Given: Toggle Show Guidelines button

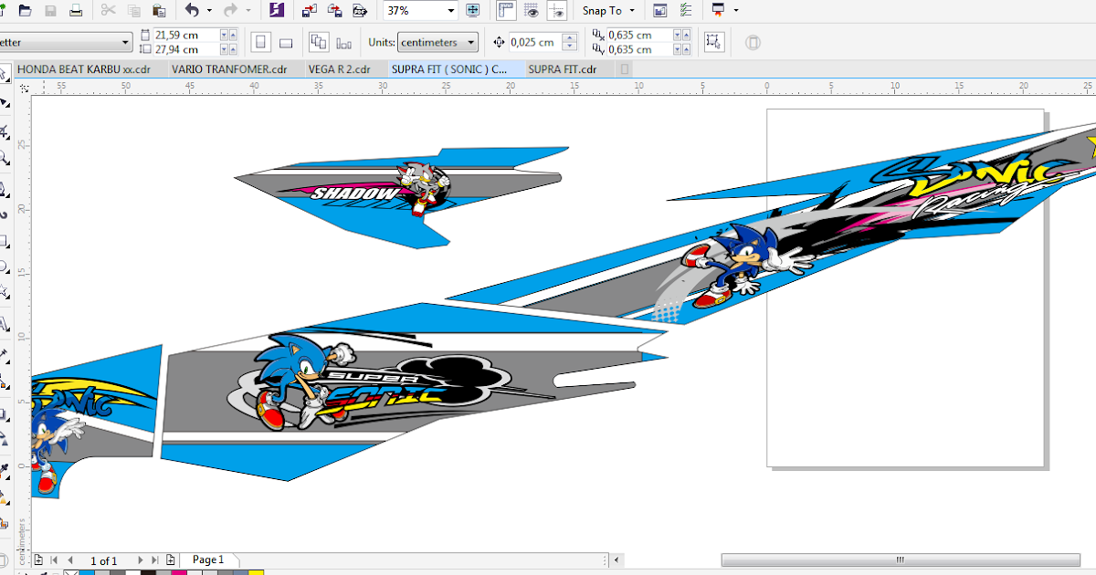Looking at the screenshot, I should click(x=556, y=11).
